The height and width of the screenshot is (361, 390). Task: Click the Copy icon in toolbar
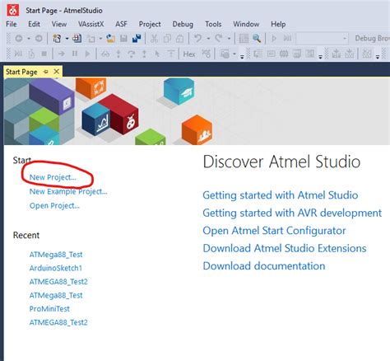167,39
